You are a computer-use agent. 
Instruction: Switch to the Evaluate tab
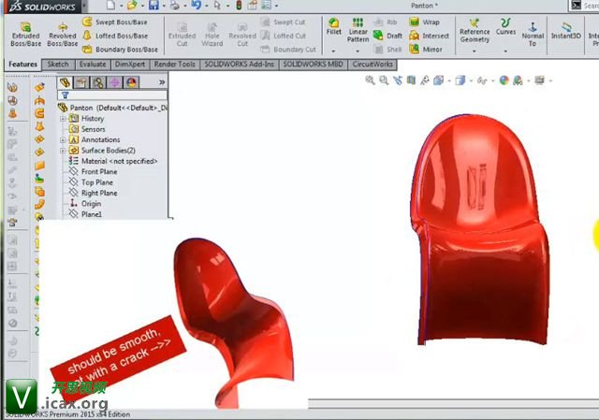tap(93, 65)
